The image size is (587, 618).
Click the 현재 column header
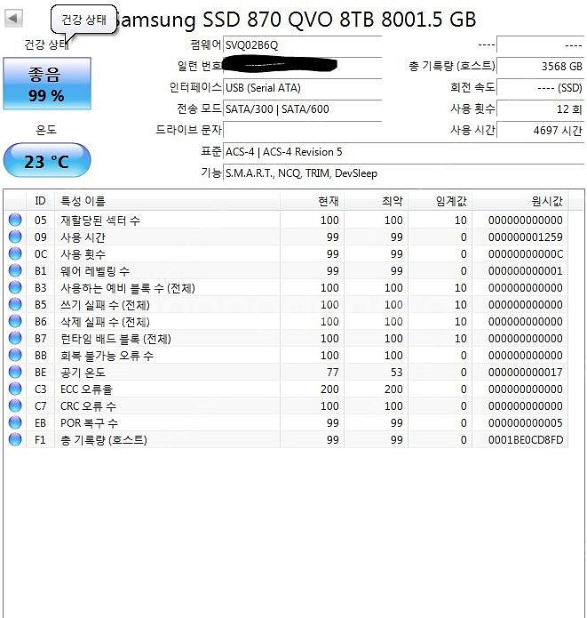point(313,201)
